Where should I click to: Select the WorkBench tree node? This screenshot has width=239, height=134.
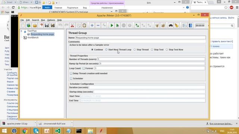point(33,38)
